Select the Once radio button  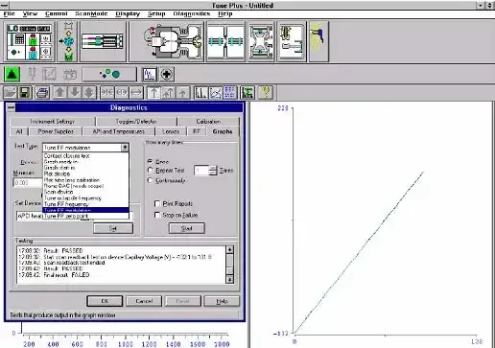click(x=150, y=161)
